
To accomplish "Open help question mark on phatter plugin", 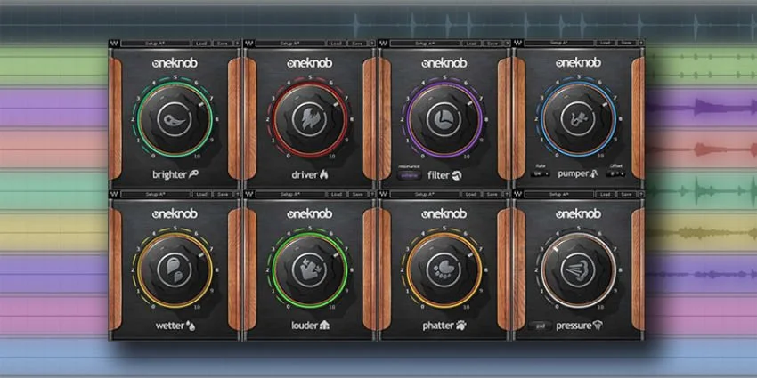I will [x=507, y=194].
